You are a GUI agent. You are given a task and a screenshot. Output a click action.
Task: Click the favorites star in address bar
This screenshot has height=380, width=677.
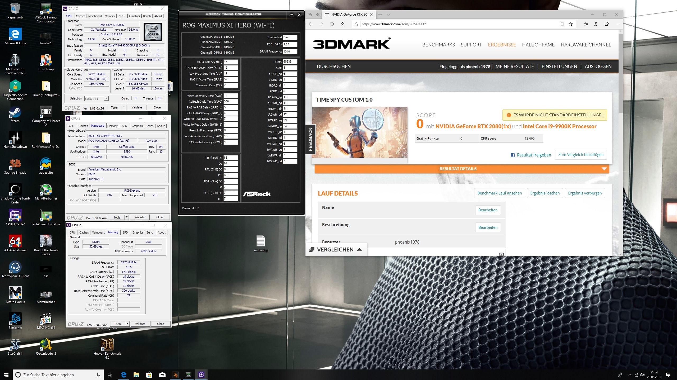tap(571, 24)
